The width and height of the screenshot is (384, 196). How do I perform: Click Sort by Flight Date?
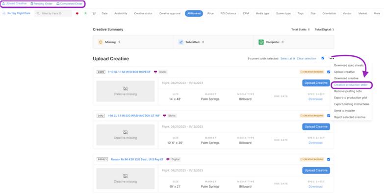click(16, 13)
